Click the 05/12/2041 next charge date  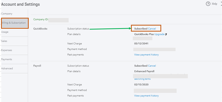click(141, 44)
